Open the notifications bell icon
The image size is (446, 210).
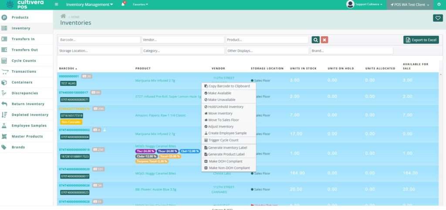coord(123,4)
